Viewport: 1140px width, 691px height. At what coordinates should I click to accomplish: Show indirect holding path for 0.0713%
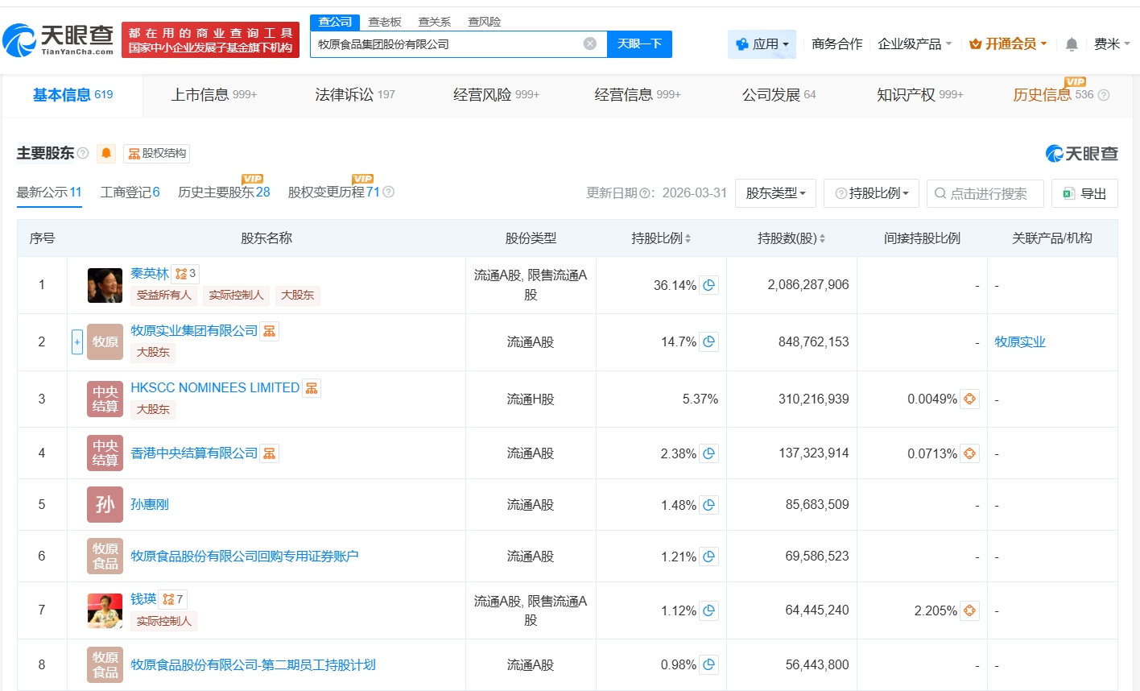click(969, 453)
